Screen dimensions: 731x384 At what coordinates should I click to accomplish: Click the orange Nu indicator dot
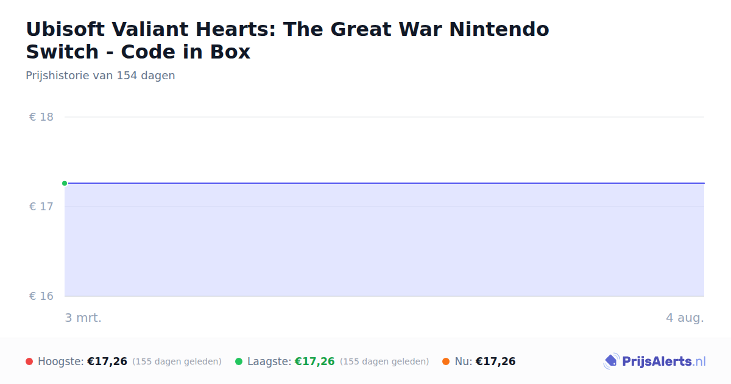coord(446,361)
